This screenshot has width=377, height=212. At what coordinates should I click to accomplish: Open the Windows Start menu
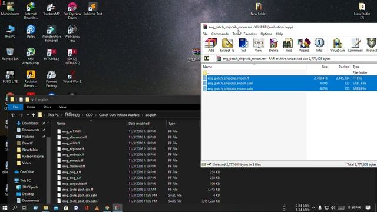tap(5, 208)
